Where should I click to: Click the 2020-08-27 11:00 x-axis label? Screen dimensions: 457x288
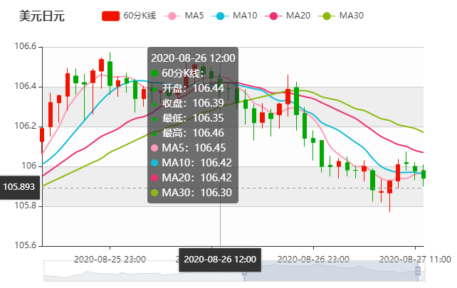414,259
